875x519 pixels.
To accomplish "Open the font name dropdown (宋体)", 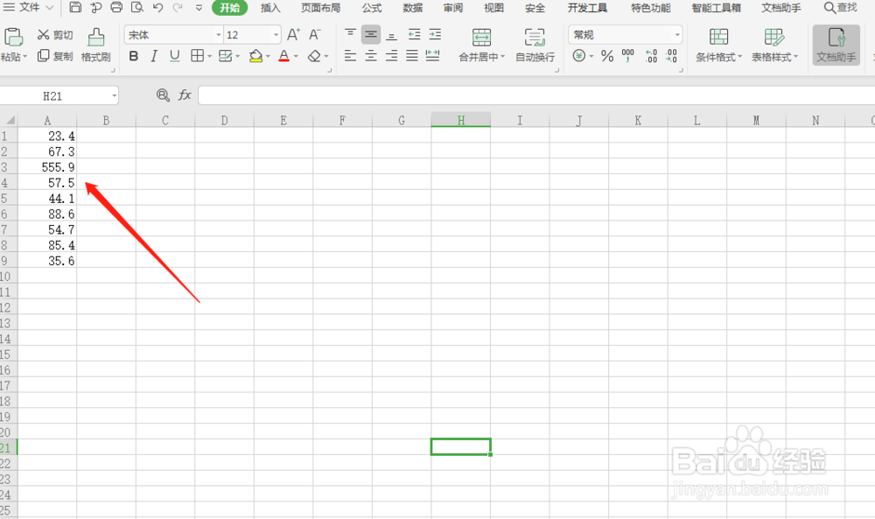I will tap(218, 35).
